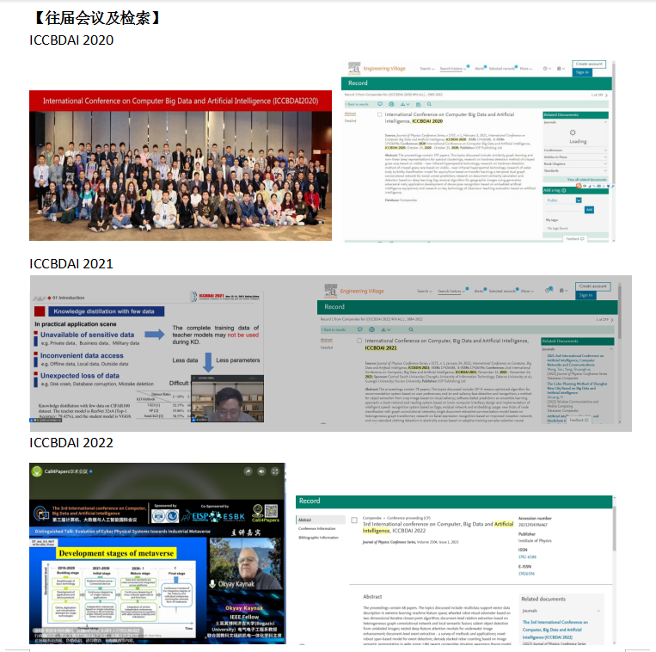656x652 pixels.
Task: Click Create account in the ICCBDAI 2020 screenshot
Action: point(589,64)
